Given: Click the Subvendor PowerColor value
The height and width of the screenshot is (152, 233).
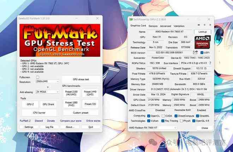Looking at the screenshot, I should click(158, 58).
